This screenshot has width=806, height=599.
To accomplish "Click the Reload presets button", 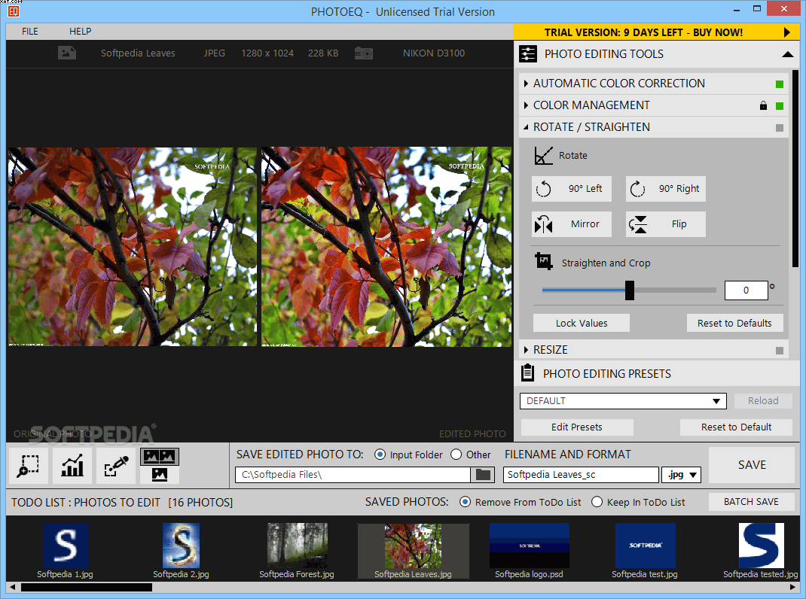I will 763,400.
